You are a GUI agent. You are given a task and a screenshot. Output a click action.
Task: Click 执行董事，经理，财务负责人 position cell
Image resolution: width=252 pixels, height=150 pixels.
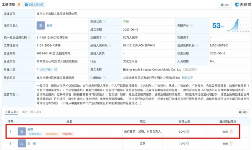pos(142,132)
